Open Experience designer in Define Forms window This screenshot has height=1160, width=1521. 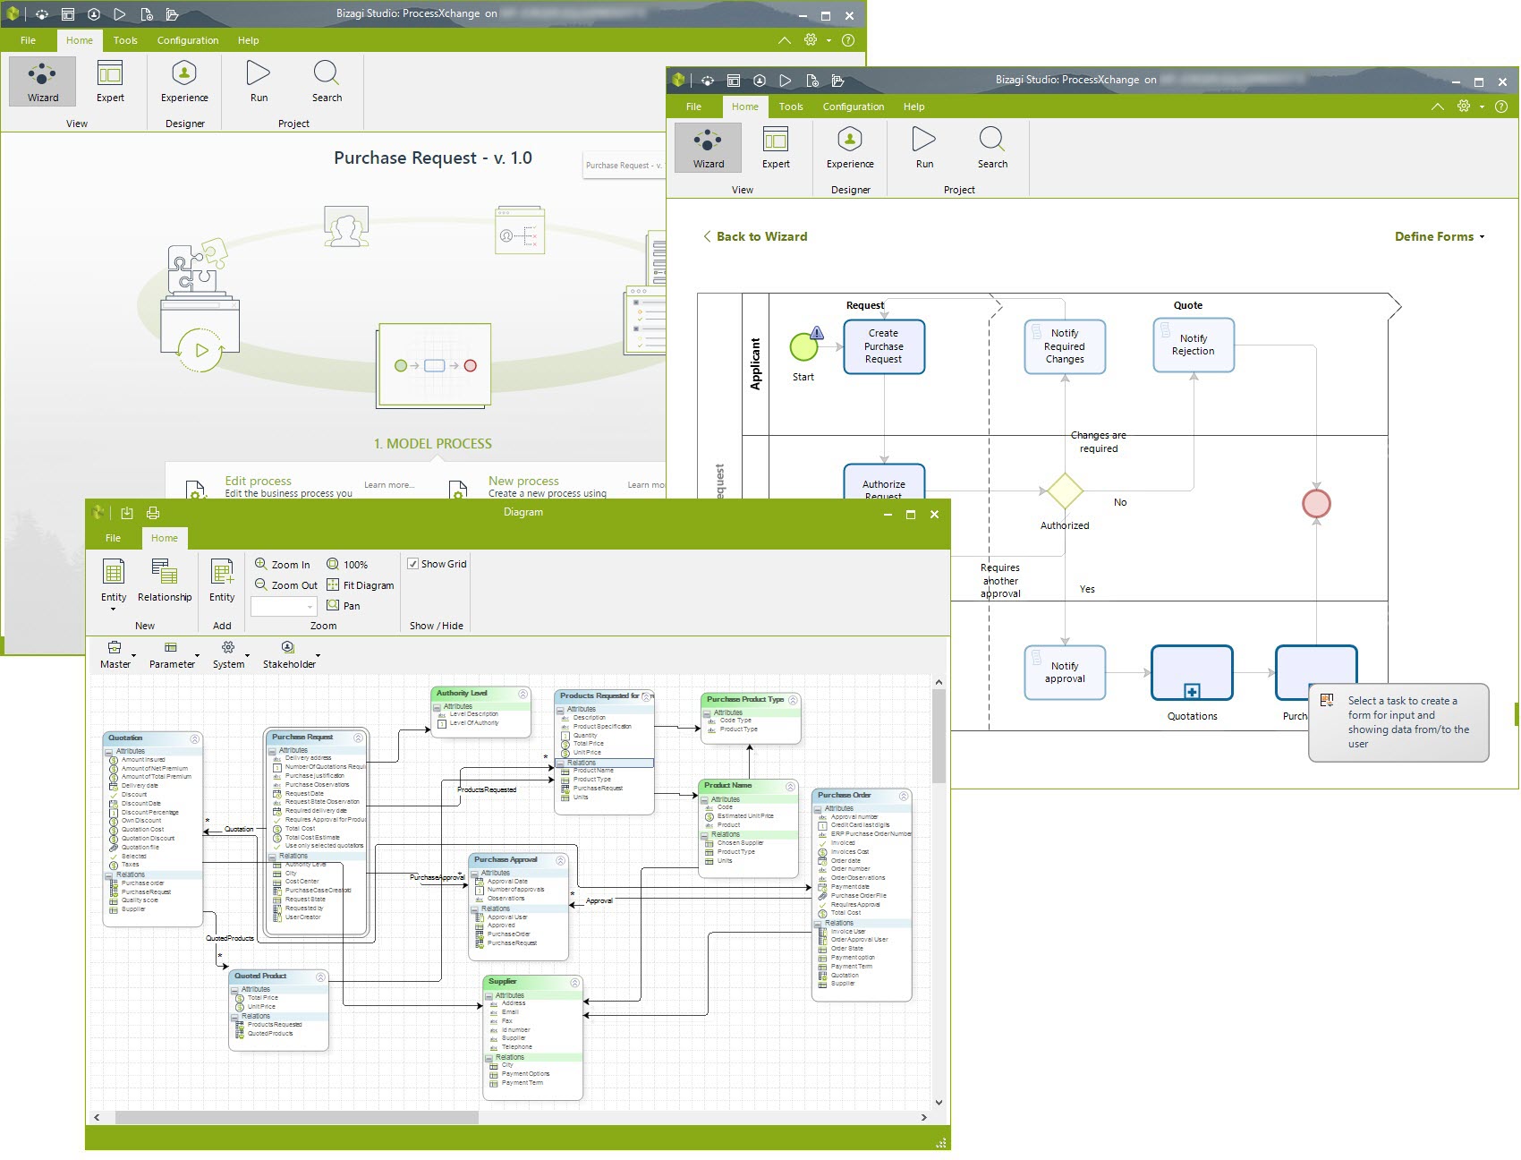(x=850, y=147)
